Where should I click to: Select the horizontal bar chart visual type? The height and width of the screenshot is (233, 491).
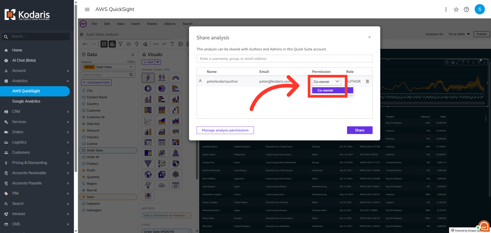coord(176,88)
